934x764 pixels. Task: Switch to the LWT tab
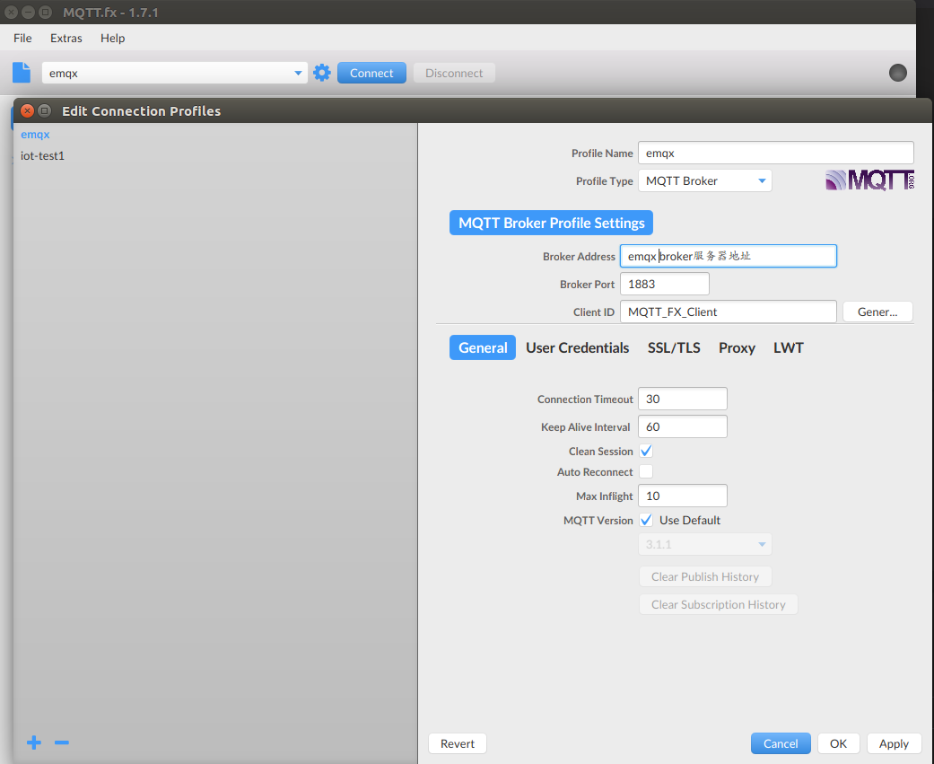pyautogui.click(x=788, y=347)
